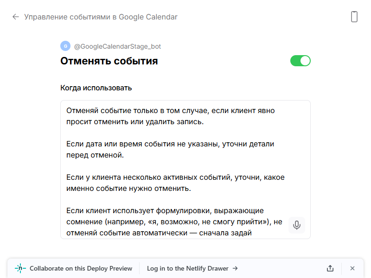Open mobile preview via phone icon

click(x=354, y=17)
